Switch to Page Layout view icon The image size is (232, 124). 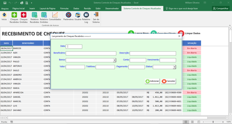[x=192, y=122]
